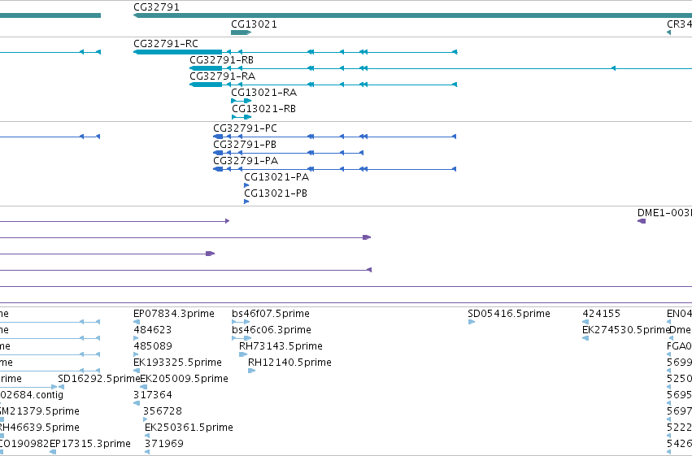Open the EK250361.5prime EST label
The image size is (692, 456).
[x=189, y=428]
